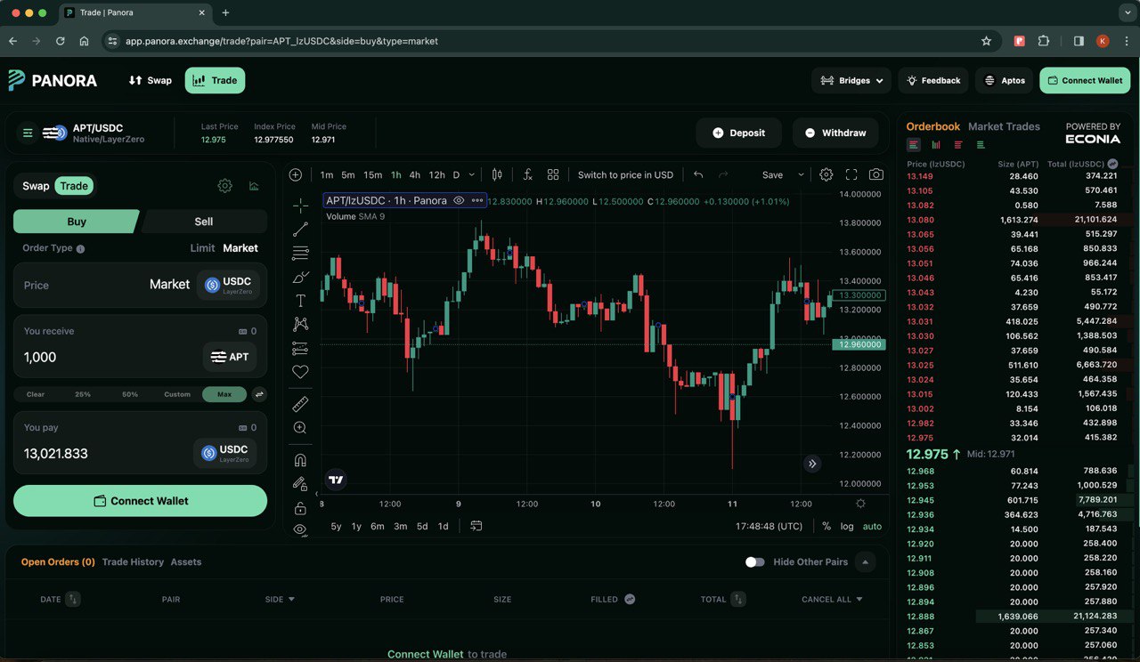
Task: Open the Save layout dropdown arrow
Action: (801, 174)
